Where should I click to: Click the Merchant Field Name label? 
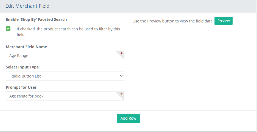pos(26,47)
